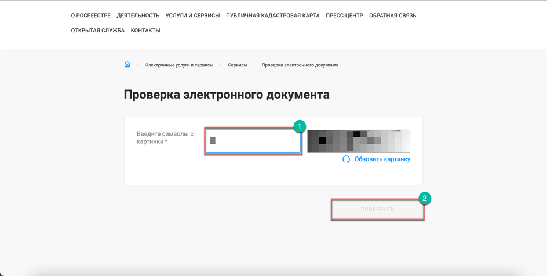Click the captcha image
Image resolution: width=547 pixels, height=276 pixels.
359,141
